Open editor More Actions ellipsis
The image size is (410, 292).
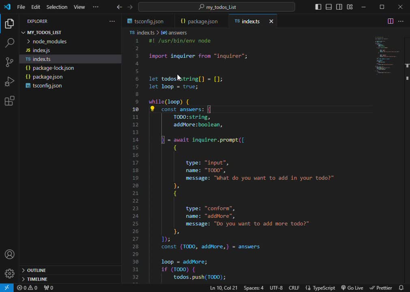point(401,21)
